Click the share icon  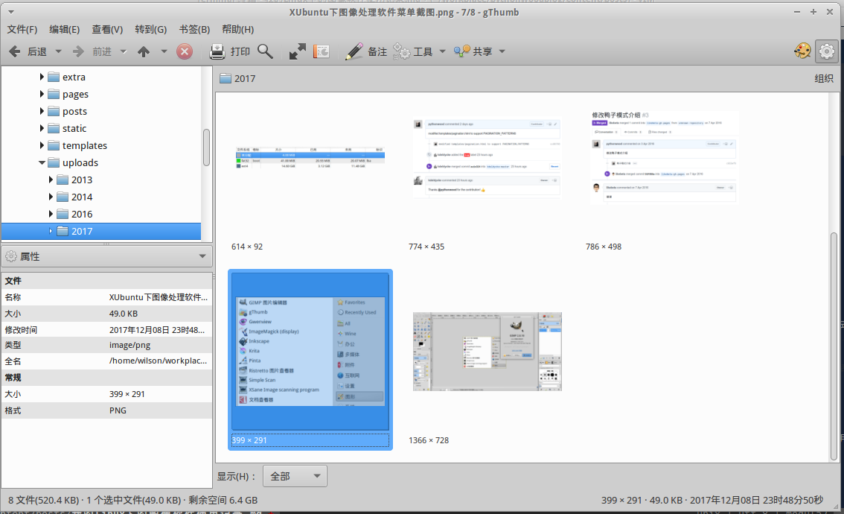(462, 51)
